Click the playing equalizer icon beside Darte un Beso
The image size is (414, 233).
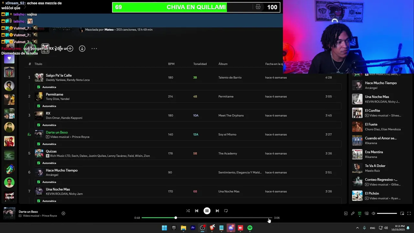pyautogui.click(x=29, y=134)
